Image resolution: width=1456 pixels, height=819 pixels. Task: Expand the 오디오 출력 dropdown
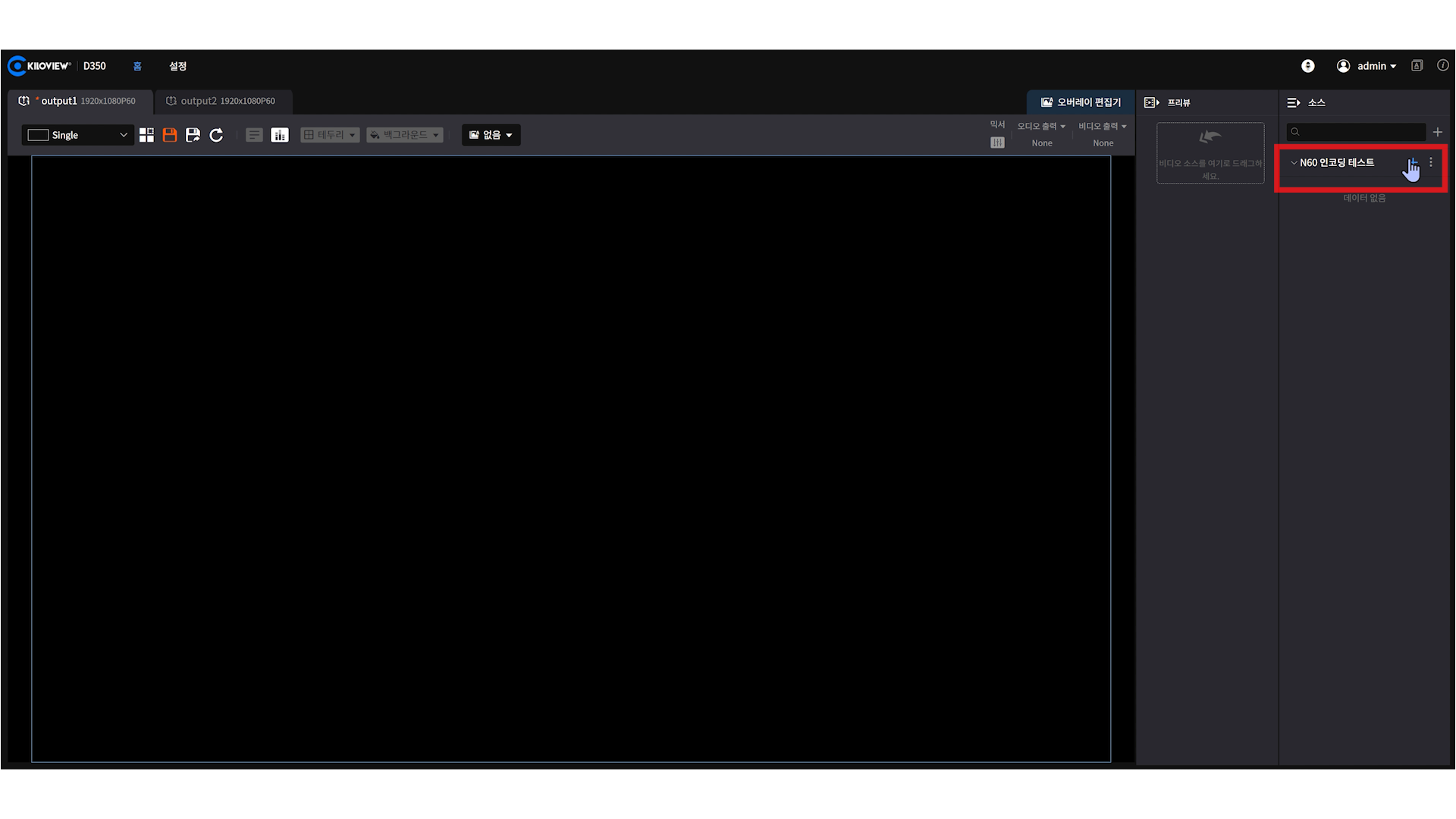coord(1041,126)
